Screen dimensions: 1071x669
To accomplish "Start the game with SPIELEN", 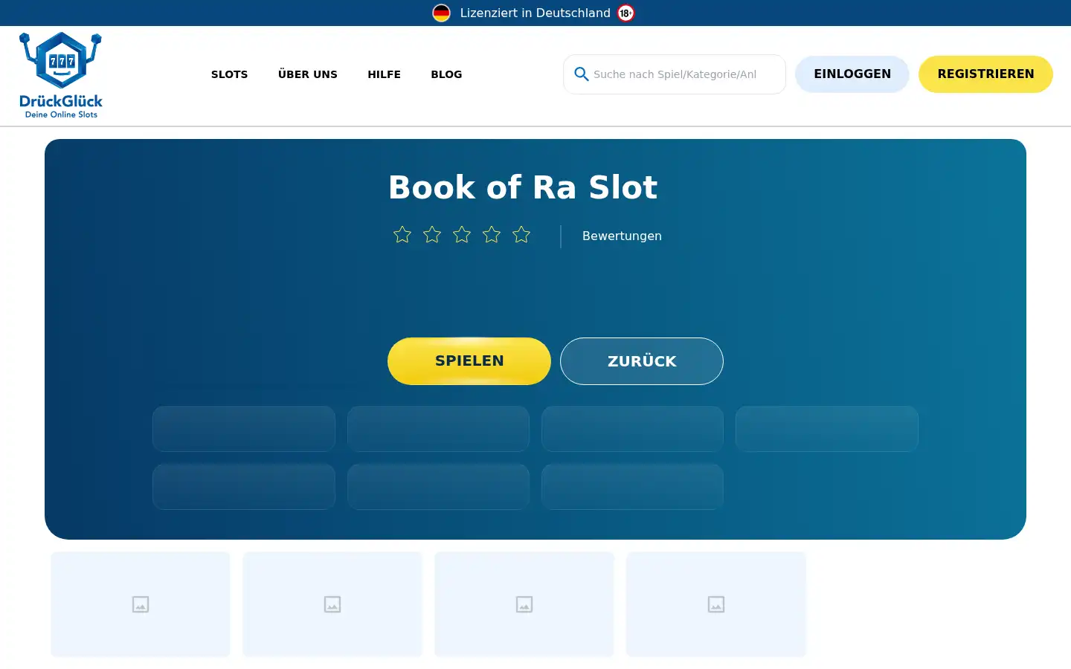I will [x=469, y=361].
